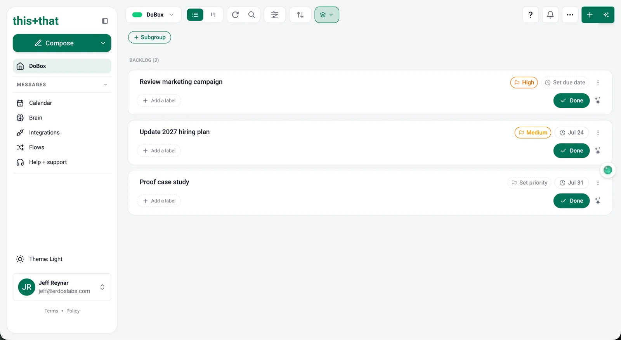The width and height of the screenshot is (621, 340).
Task: Click sparkle icon on Review marketing campaign
Action: coord(598,101)
